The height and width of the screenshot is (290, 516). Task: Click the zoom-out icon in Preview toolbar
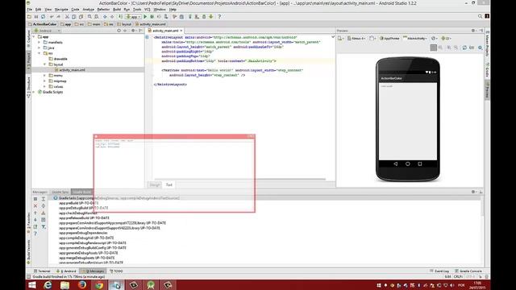pos(456,48)
